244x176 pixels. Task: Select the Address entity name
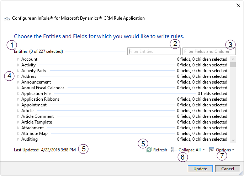[x=29, y=76]
